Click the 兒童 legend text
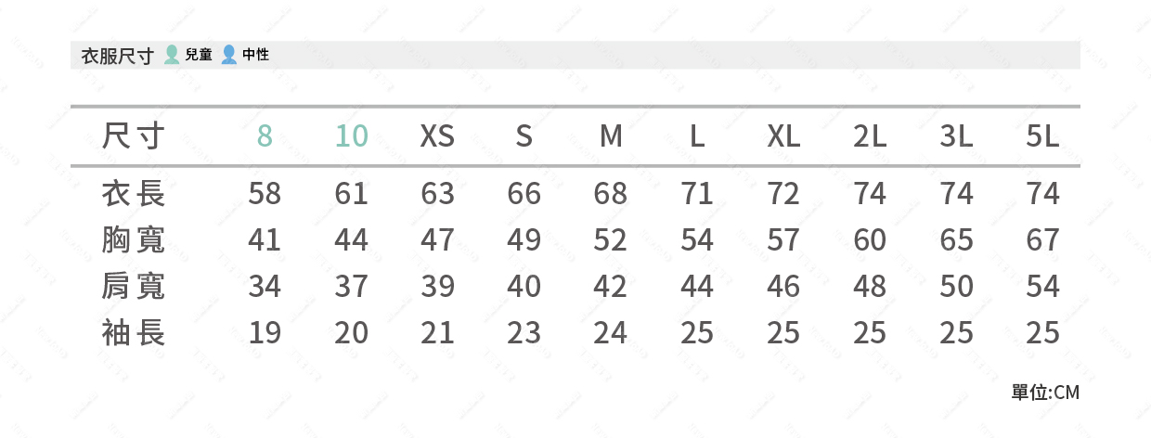The width and height of the screenshot is (1151, 438). pyautogui.click(x=199, y=55)
